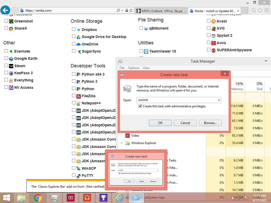Check the Dropbox checkbox
Image resolution: width=271 pixels, height=203 pixels.
tap(74, 29)
